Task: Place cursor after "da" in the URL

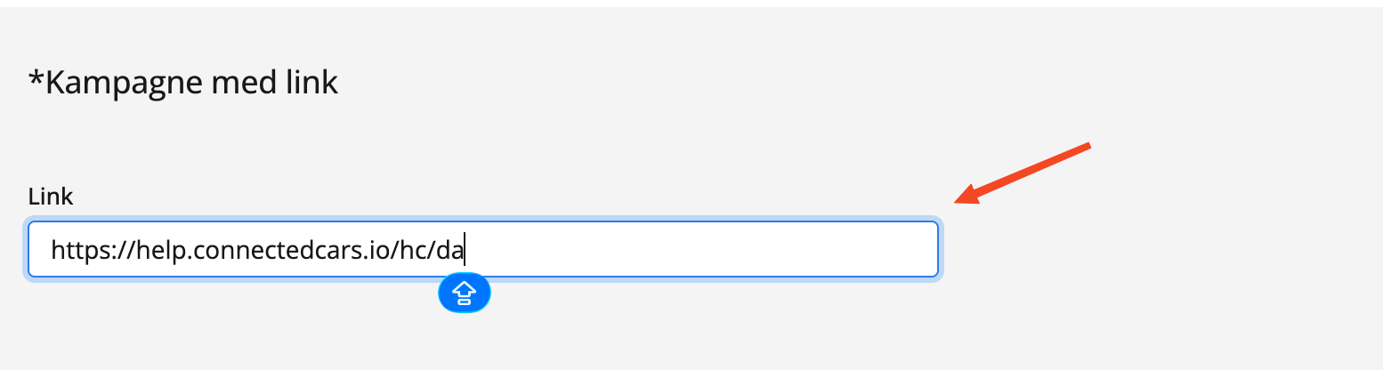Action: (465, 250)
